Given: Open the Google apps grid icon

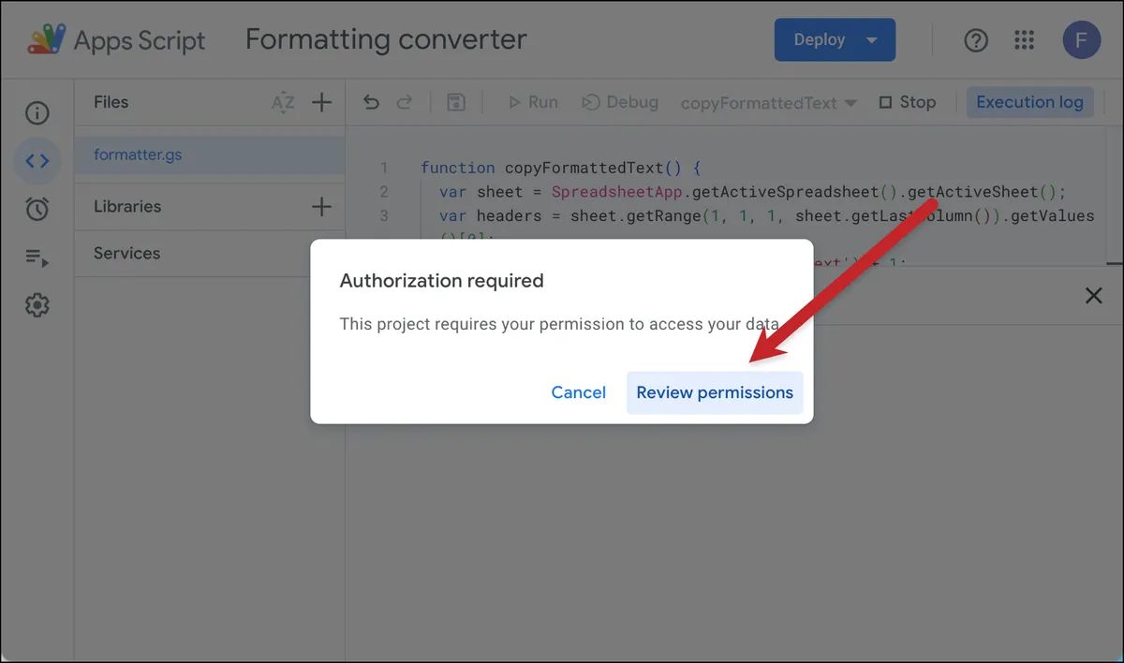Looking at the screenshot, I should point(1025,40).
